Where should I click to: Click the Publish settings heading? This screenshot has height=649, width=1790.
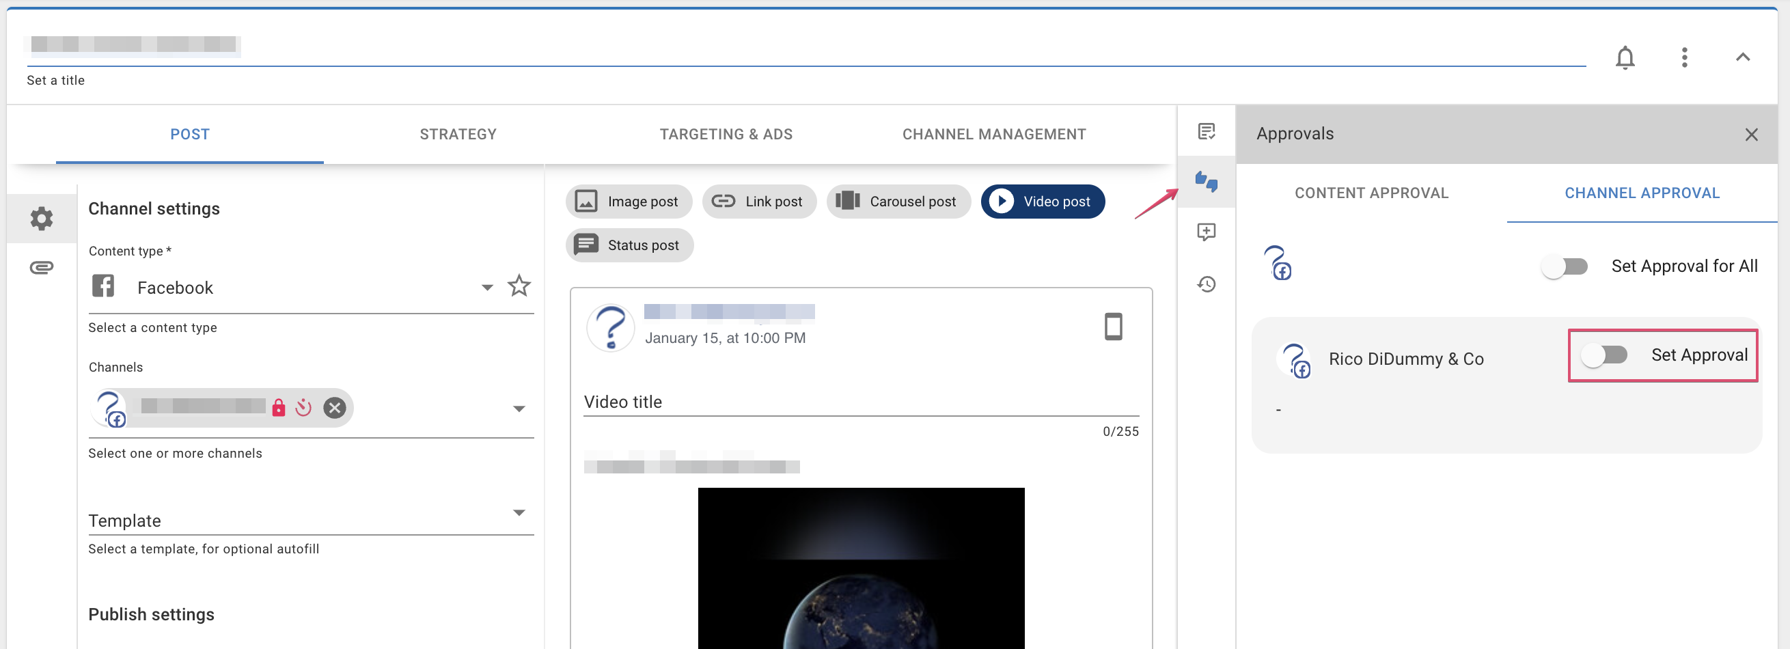(x=152, y=614)
